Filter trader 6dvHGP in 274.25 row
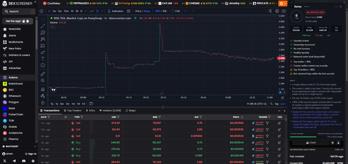348x164 pixels. coord(267,123)
